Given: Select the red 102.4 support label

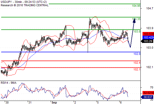Looking at the screenshot, I should pyautogui.click(x=137, y=63).
